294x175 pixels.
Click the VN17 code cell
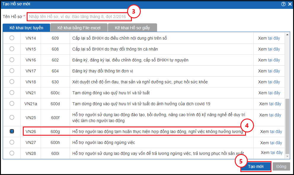pyautogui.click(x=31, y=71)
